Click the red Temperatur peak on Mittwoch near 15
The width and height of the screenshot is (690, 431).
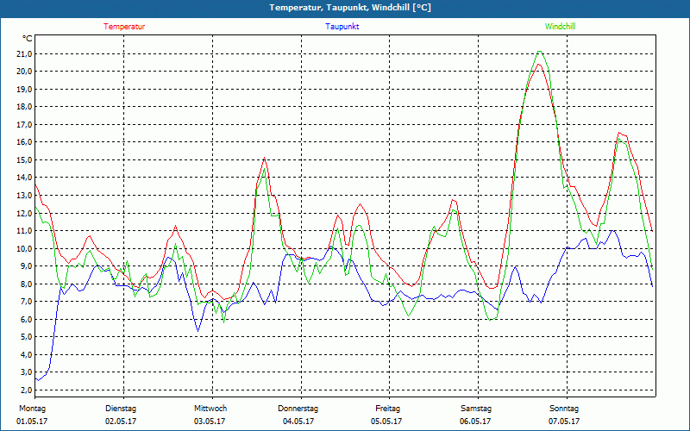tap(264, 158)
